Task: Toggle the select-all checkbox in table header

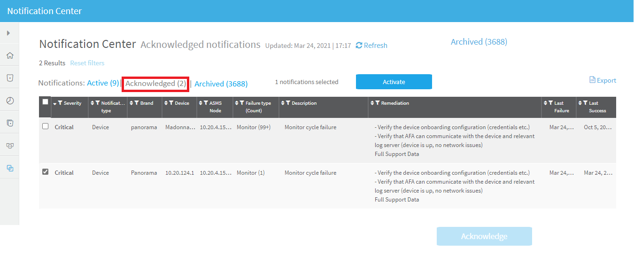Action: point(46,101)
